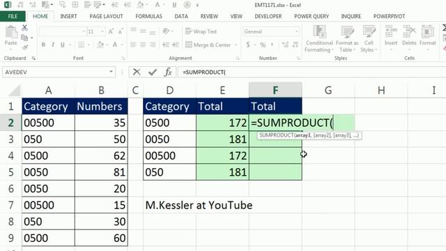Switch to the POWER QUERY tab
The height and width of the screenshot is (251, 446).
click(312, 16)
